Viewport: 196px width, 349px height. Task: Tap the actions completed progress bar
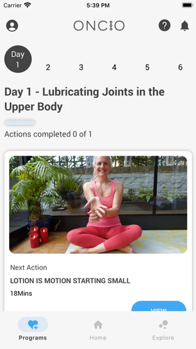coord(20,123)
